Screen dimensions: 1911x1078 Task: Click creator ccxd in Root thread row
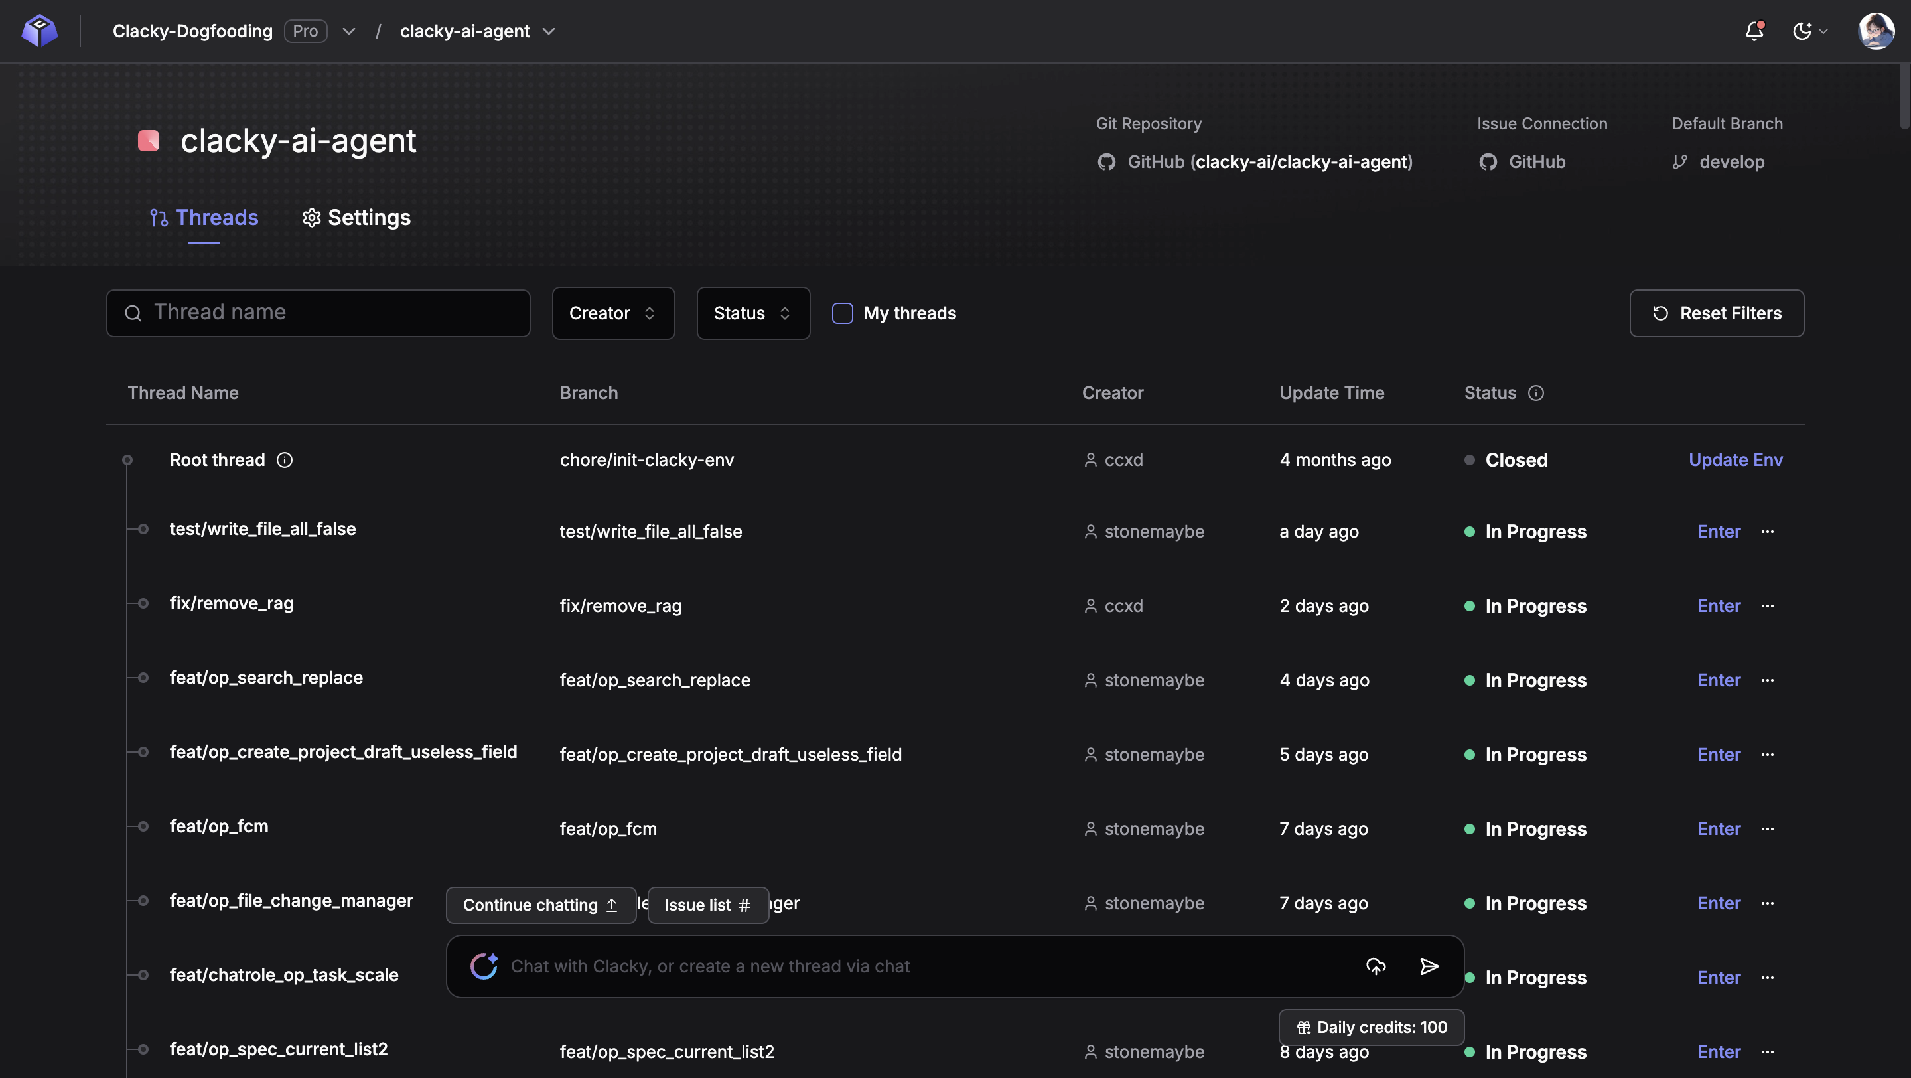[x=1113, y=460]
